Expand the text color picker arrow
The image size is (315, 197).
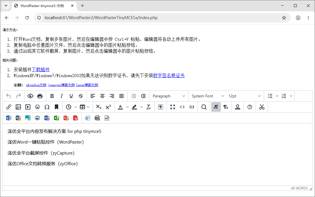[x=127, y=107]
